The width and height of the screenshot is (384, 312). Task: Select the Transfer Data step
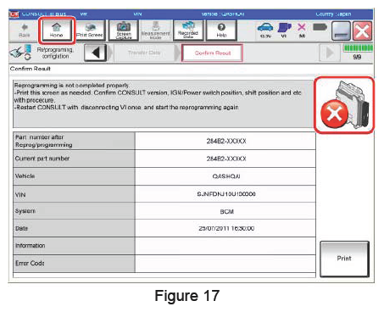[x=144, y=53]
